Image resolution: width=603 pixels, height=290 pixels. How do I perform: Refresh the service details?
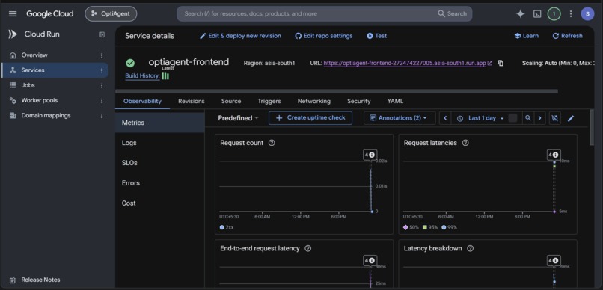point(567,36)
